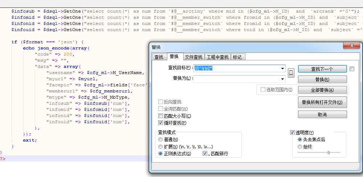Viewport: 363px width, 177px height.
Task: Switch to the 标记 tab
Action: coord(237,57)
